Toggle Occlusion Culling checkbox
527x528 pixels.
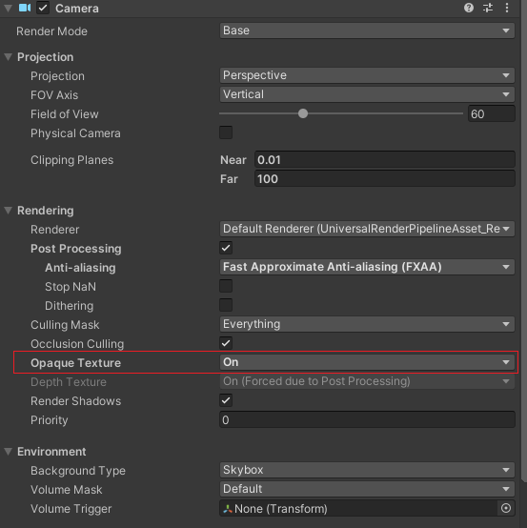(x=226, y=343)
